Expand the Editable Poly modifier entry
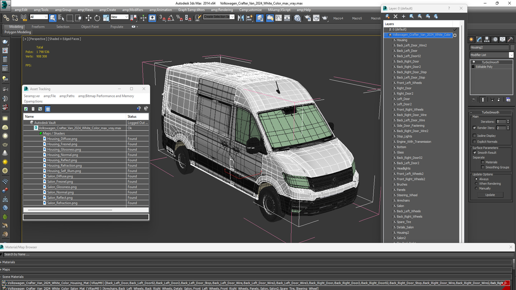 473,67
